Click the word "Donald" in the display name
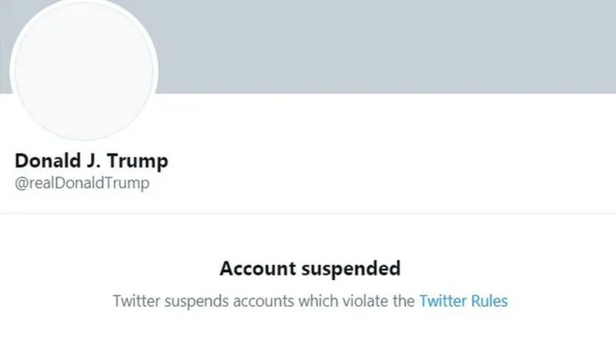This screenshot has height=346, width=616. [x=44, y=161]
